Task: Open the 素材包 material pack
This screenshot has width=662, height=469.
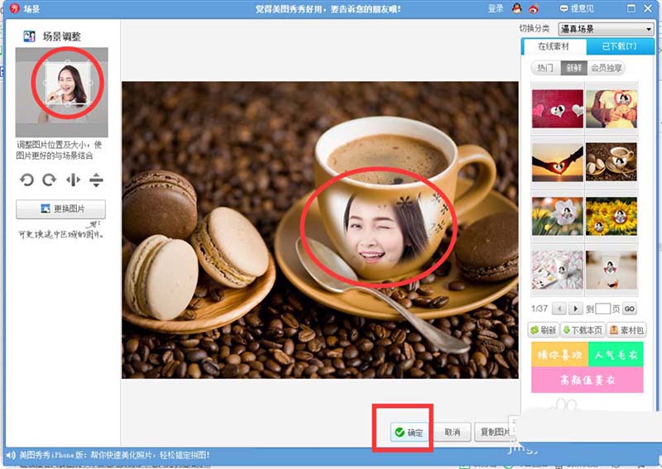Action: 627,330
